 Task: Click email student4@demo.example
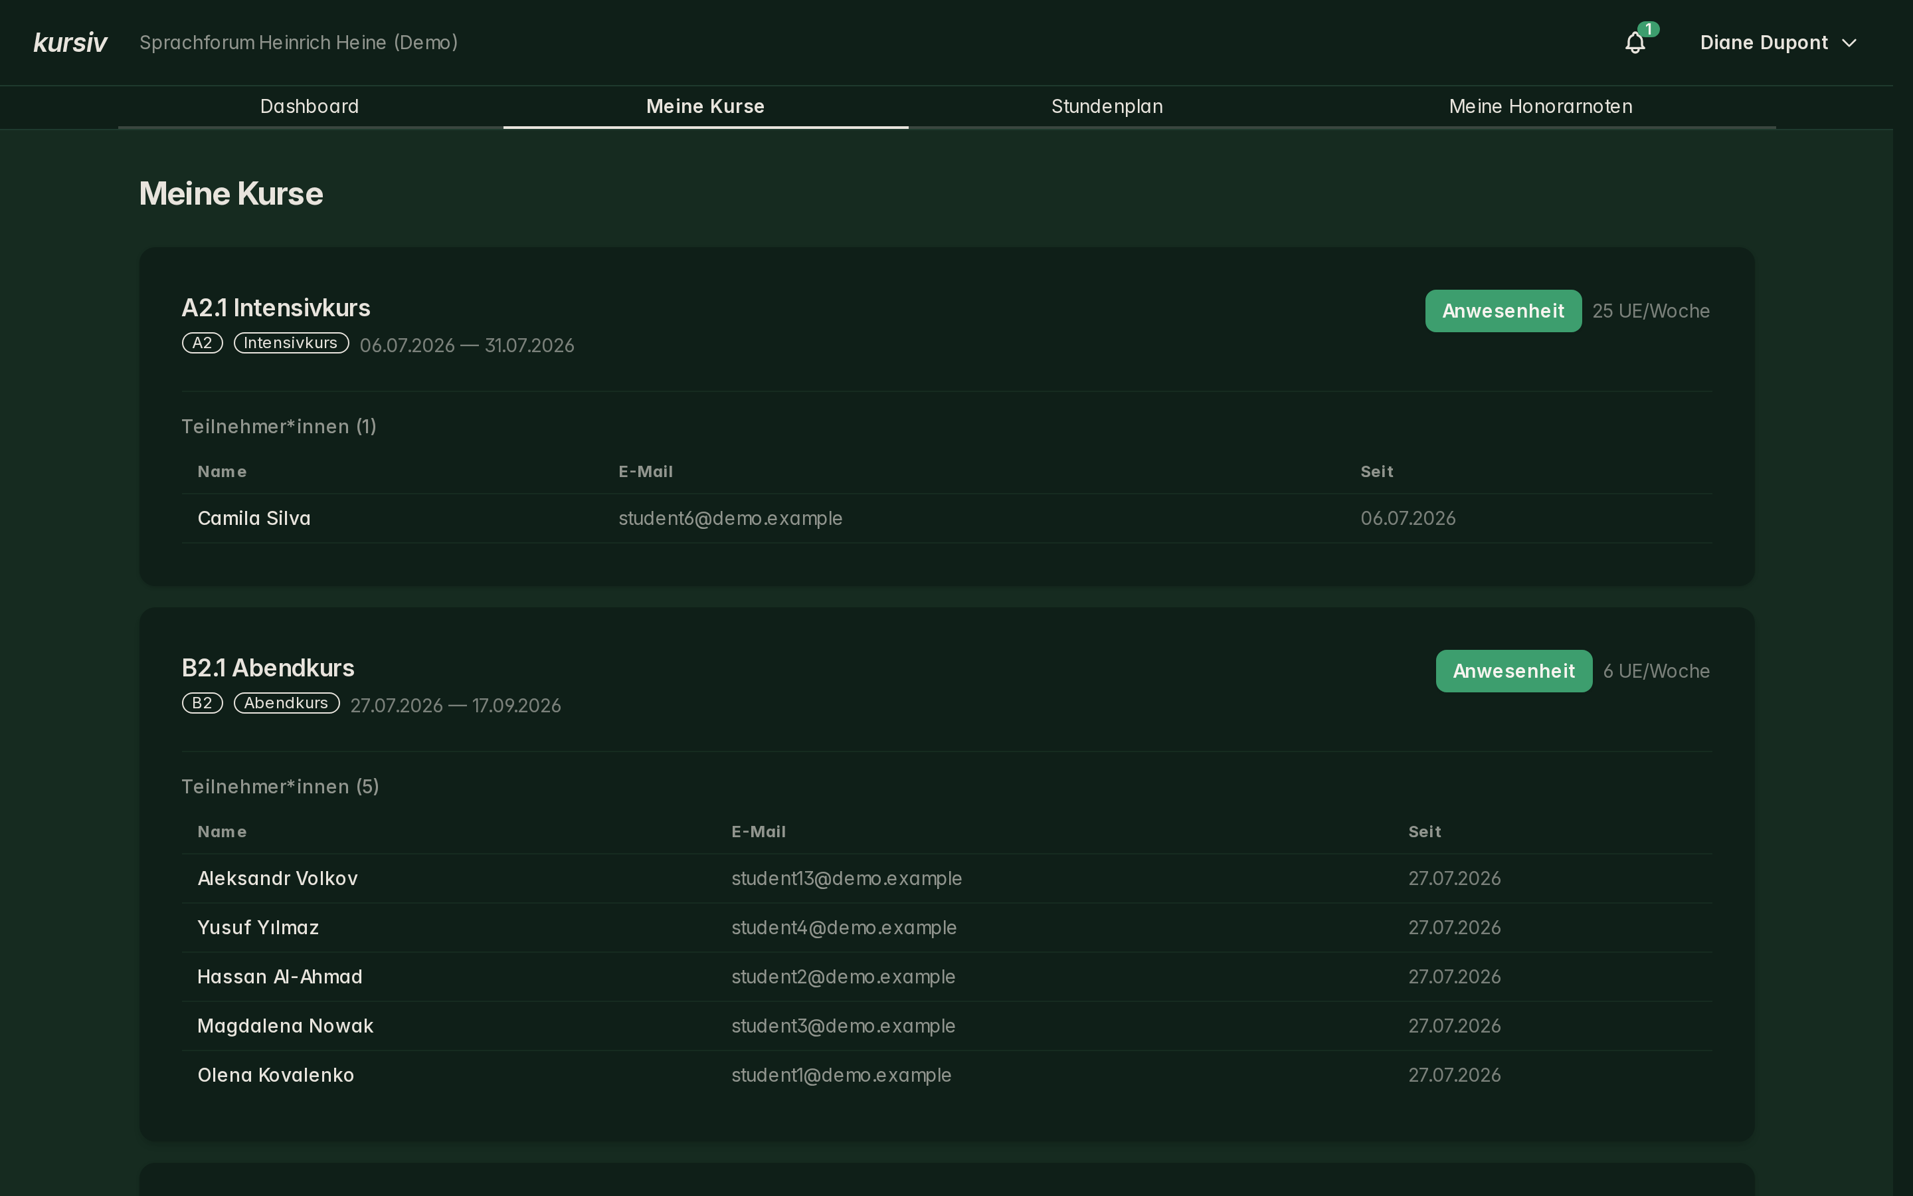tap(844, 927)
